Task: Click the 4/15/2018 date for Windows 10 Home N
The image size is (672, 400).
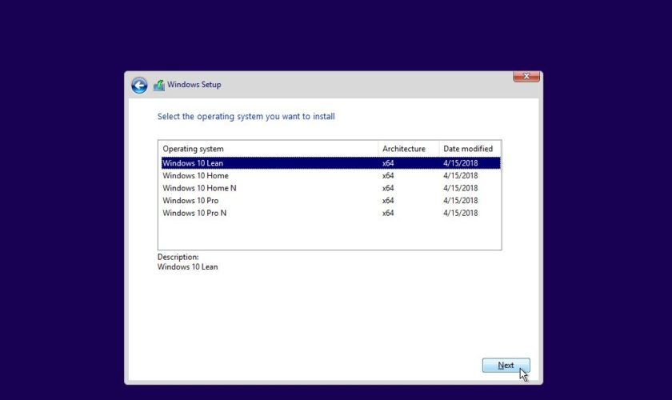Action: [460, 188]
